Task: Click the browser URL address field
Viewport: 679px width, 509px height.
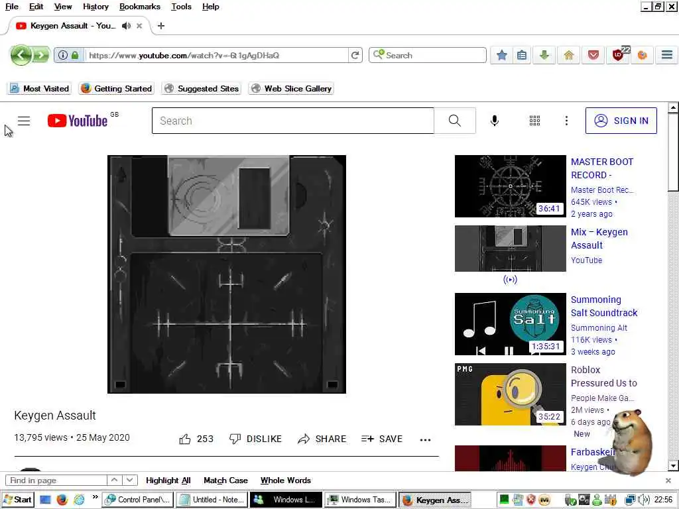Action: tap(217, 56)
